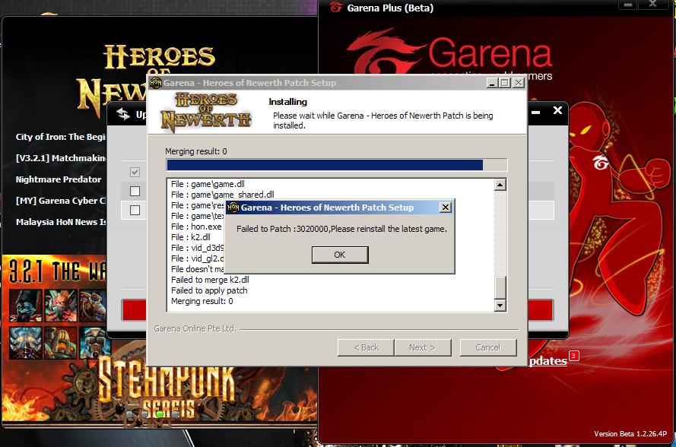Click OK in the Failed to Patch dialog

click(340, 255)
